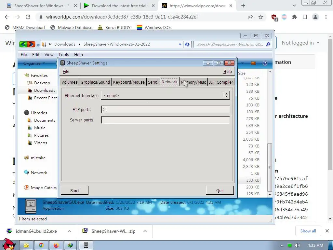Click the FTP ports input field
Image resolution: width=333 pixels, height=250 pixels.
tap(166, 110)
